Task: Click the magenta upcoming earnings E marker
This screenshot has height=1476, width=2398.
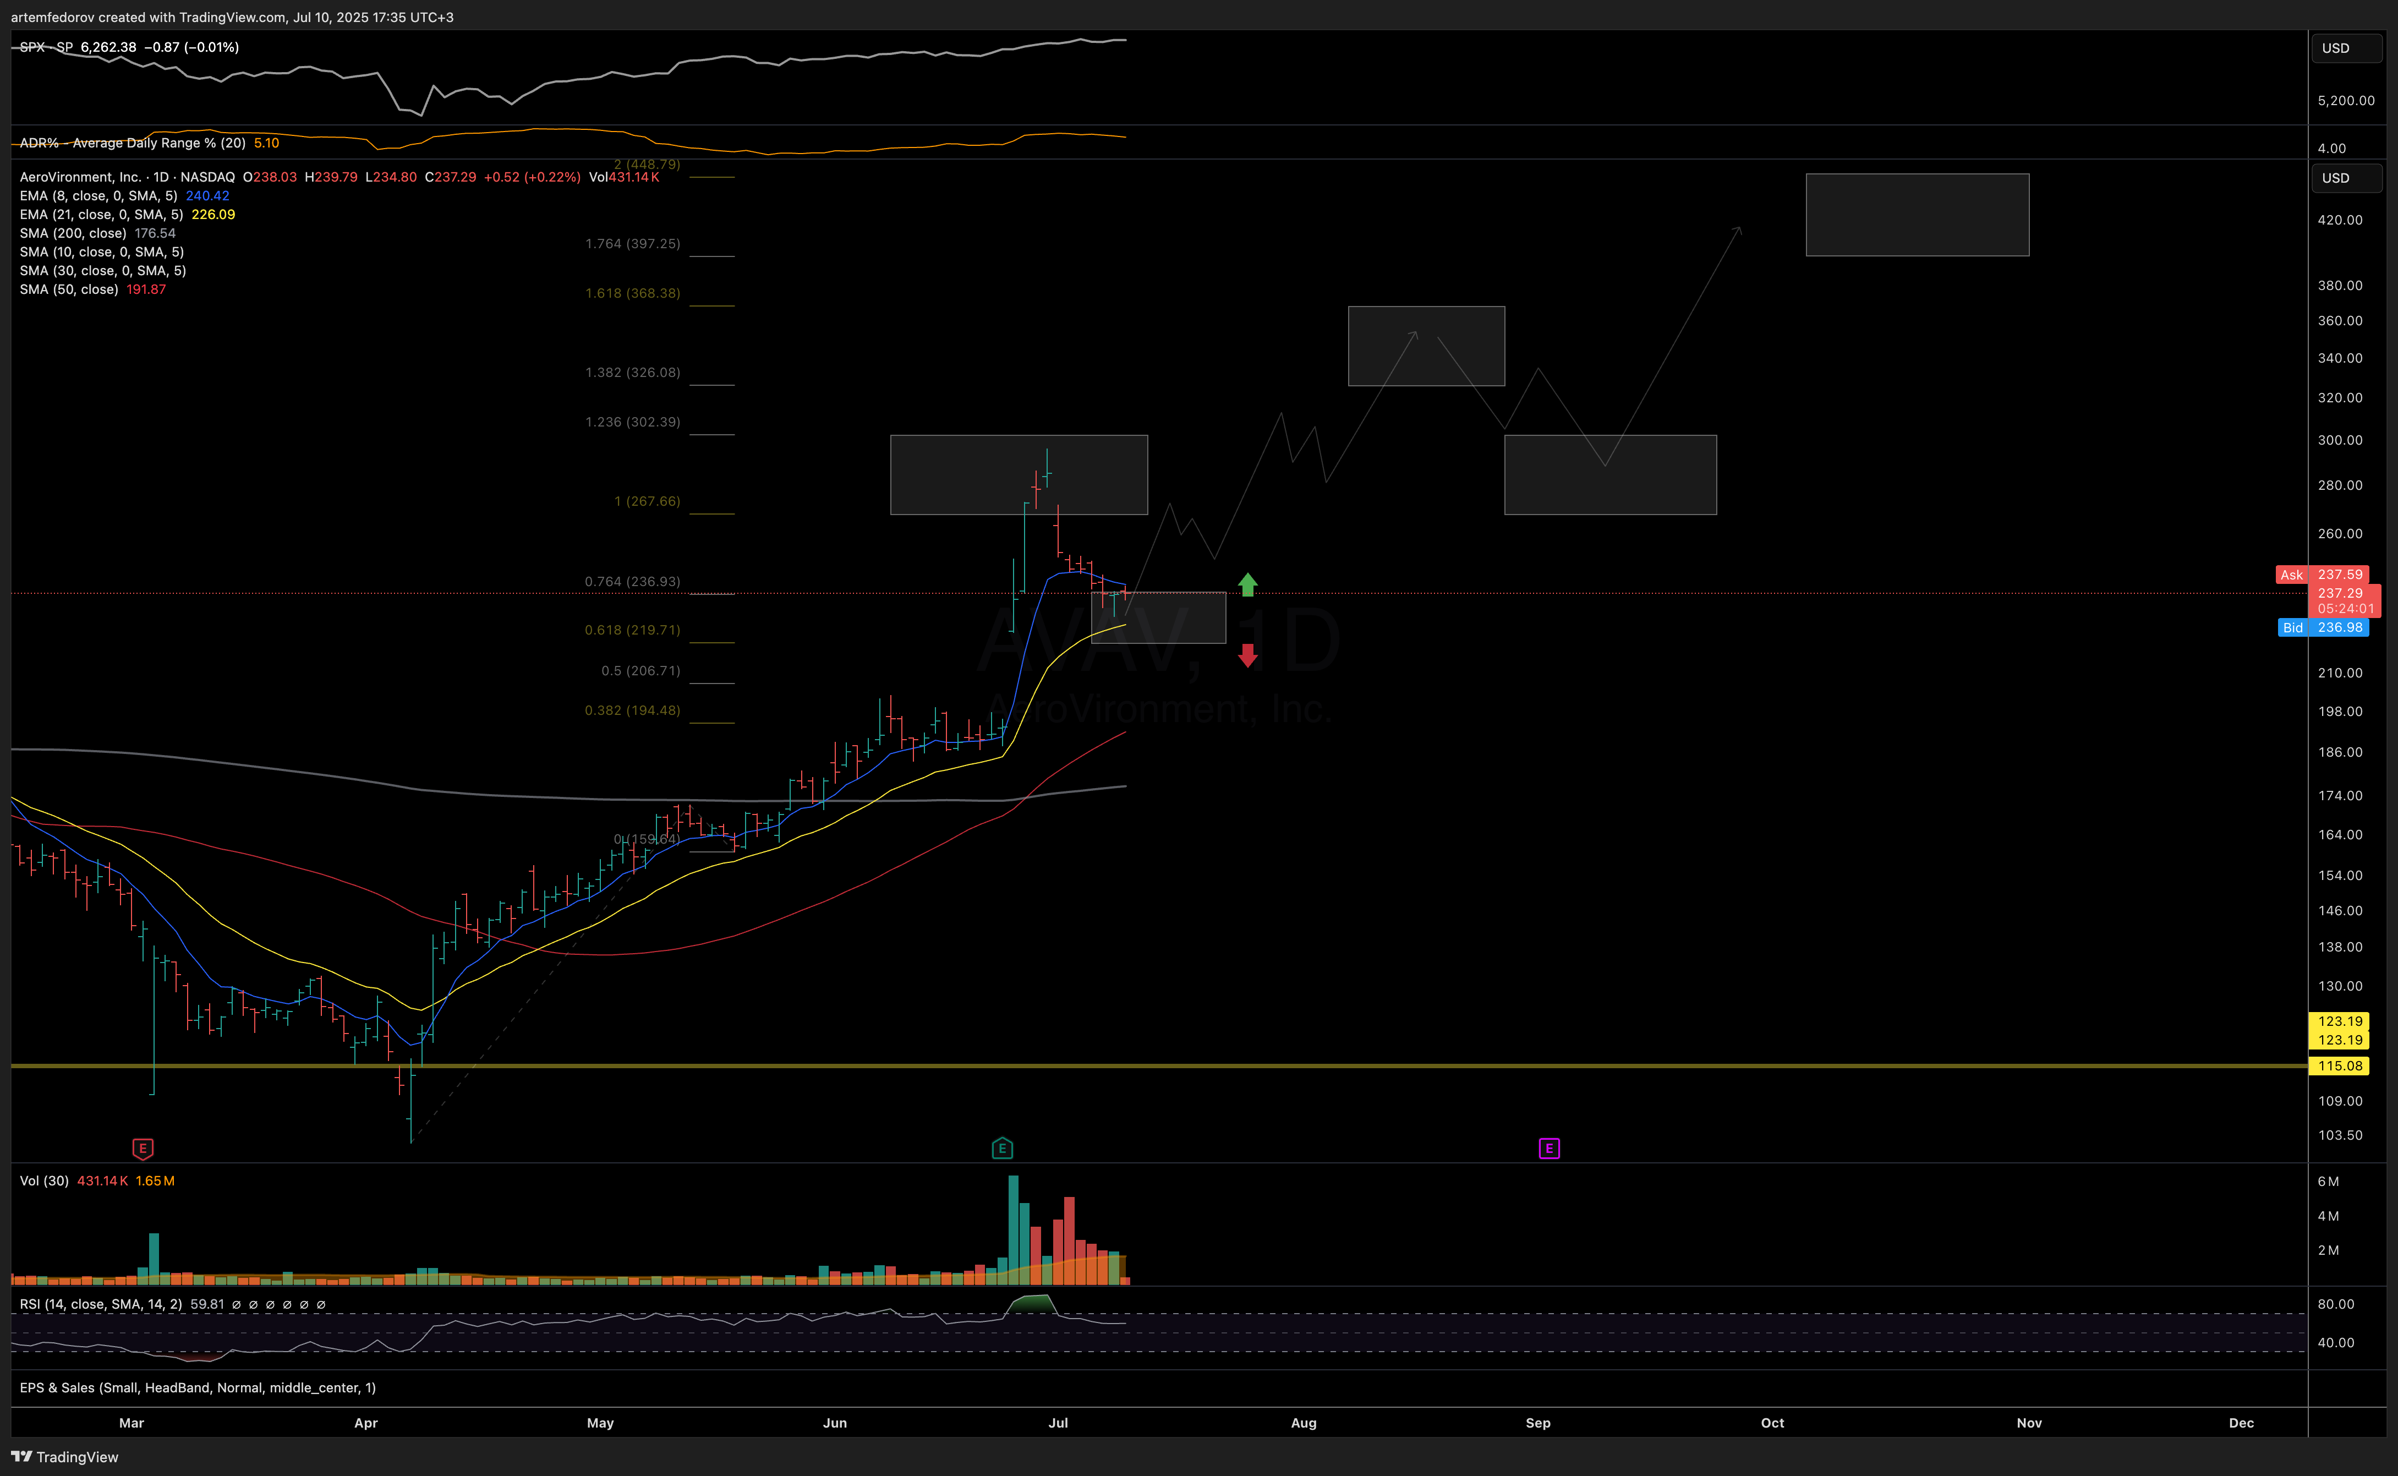Action: (1549, 1148)
